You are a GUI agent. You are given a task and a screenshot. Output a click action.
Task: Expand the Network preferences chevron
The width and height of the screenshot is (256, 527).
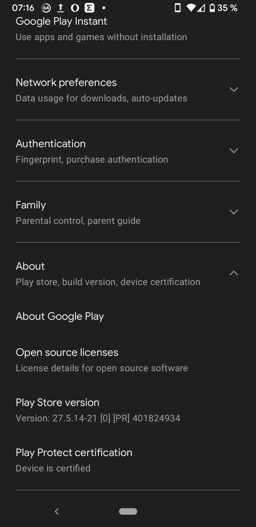click(x=234, y=89)
